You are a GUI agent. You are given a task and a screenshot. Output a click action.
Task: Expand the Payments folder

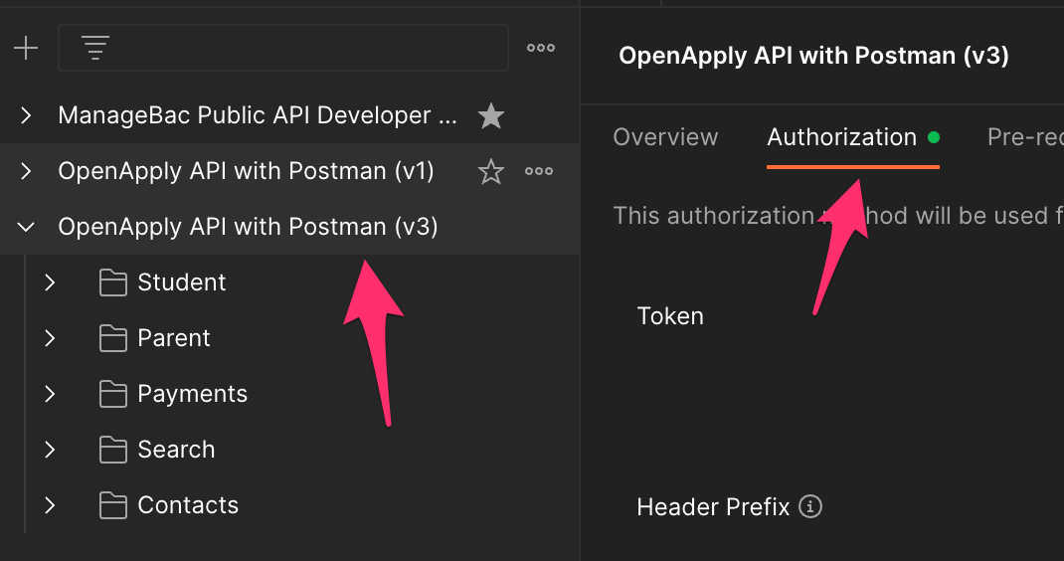(50, 394)
